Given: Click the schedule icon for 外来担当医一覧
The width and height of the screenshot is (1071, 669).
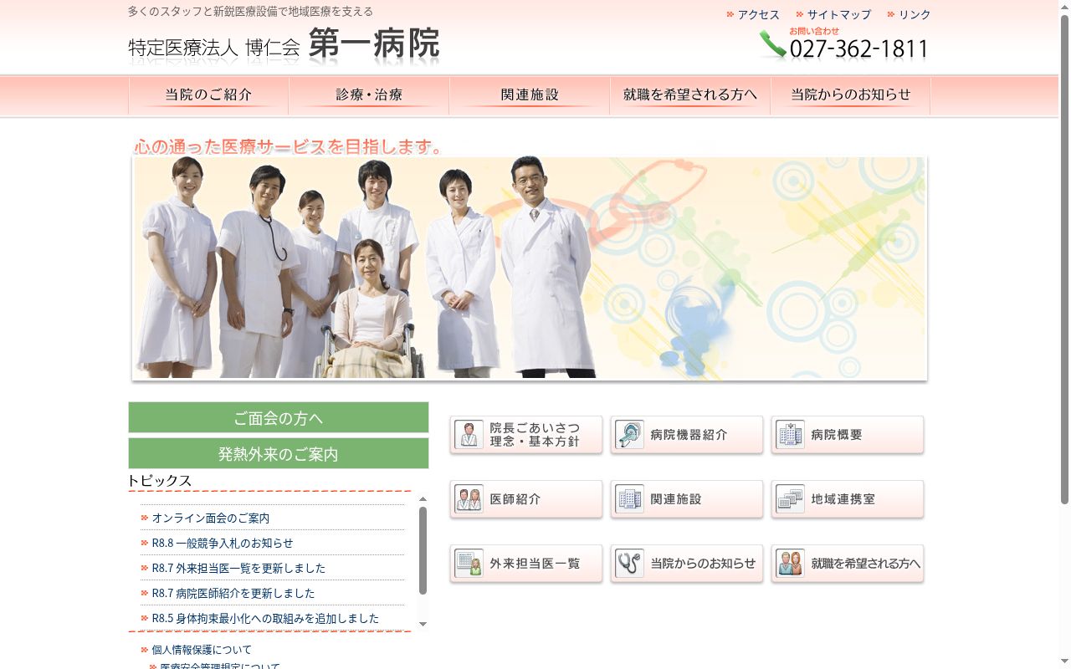Looking at the screenshot, I should click(469, 564).
